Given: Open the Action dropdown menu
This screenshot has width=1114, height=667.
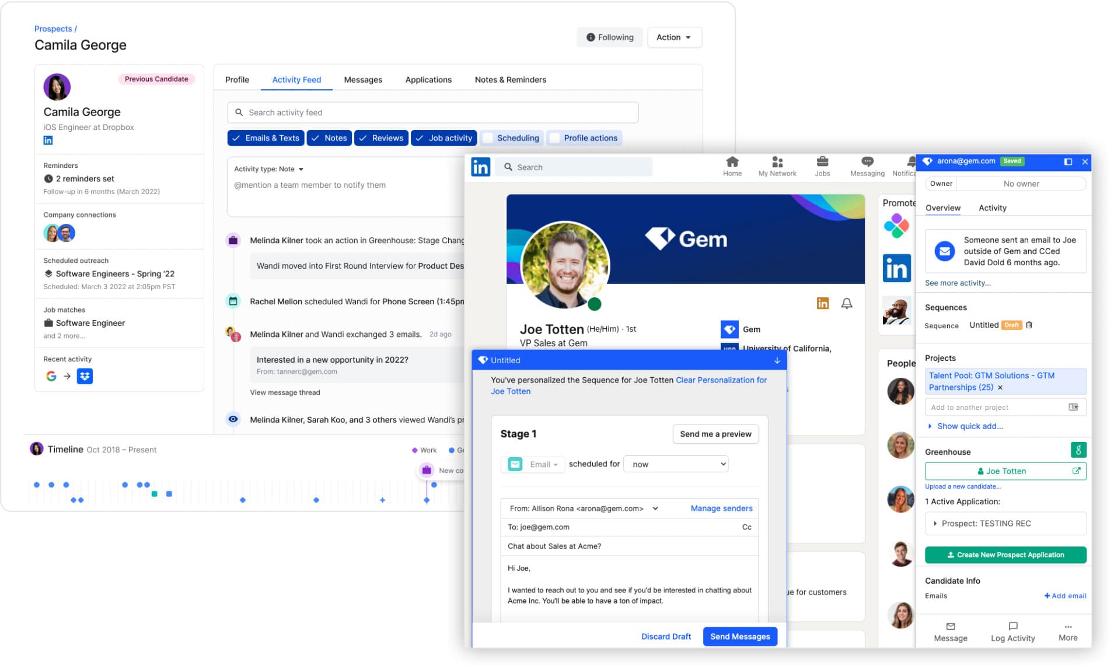Looking at the screenshot, I should click(673, 37).
